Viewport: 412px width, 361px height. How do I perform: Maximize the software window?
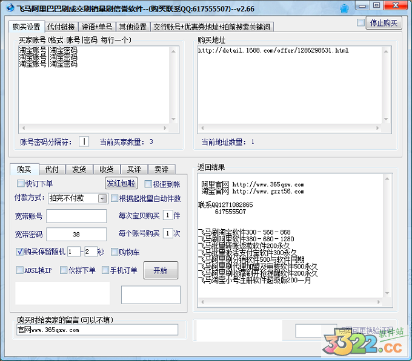[377, 5]
